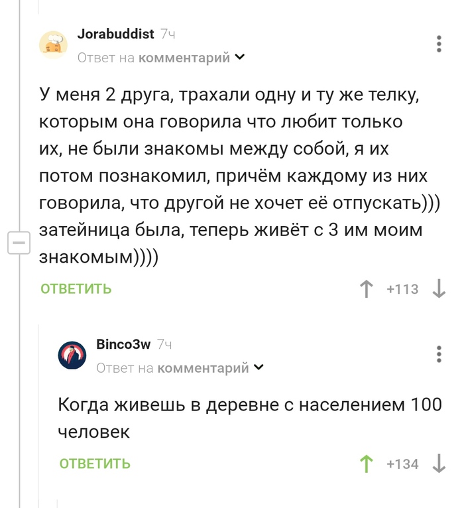Click the +134 rating counter
Screen dimensions: 464x508
[x=402, y=464]
